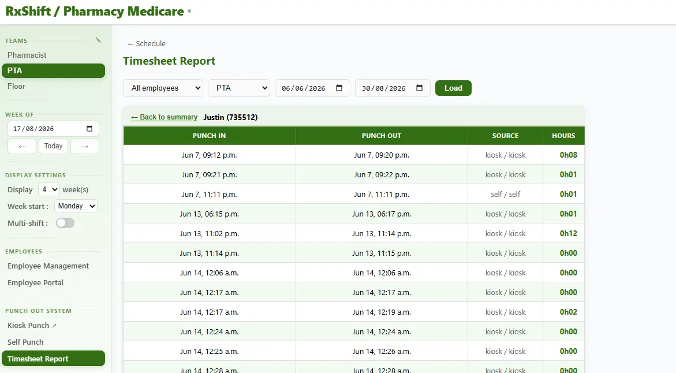Click the 0h02 hours value

(568, 312)
